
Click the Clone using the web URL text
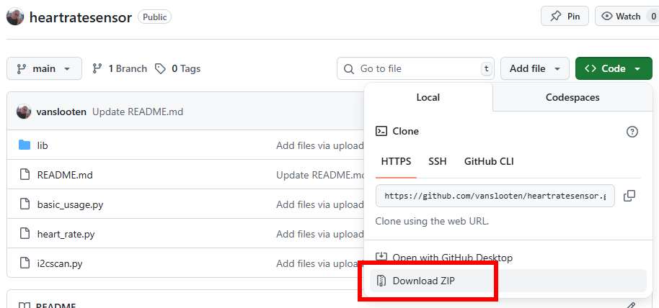pyautogui.click(x=432, y=221)
